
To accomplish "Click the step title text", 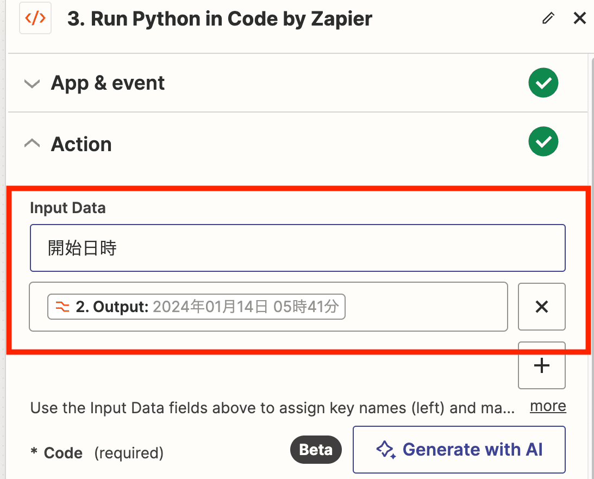I will tap(220, 18).
